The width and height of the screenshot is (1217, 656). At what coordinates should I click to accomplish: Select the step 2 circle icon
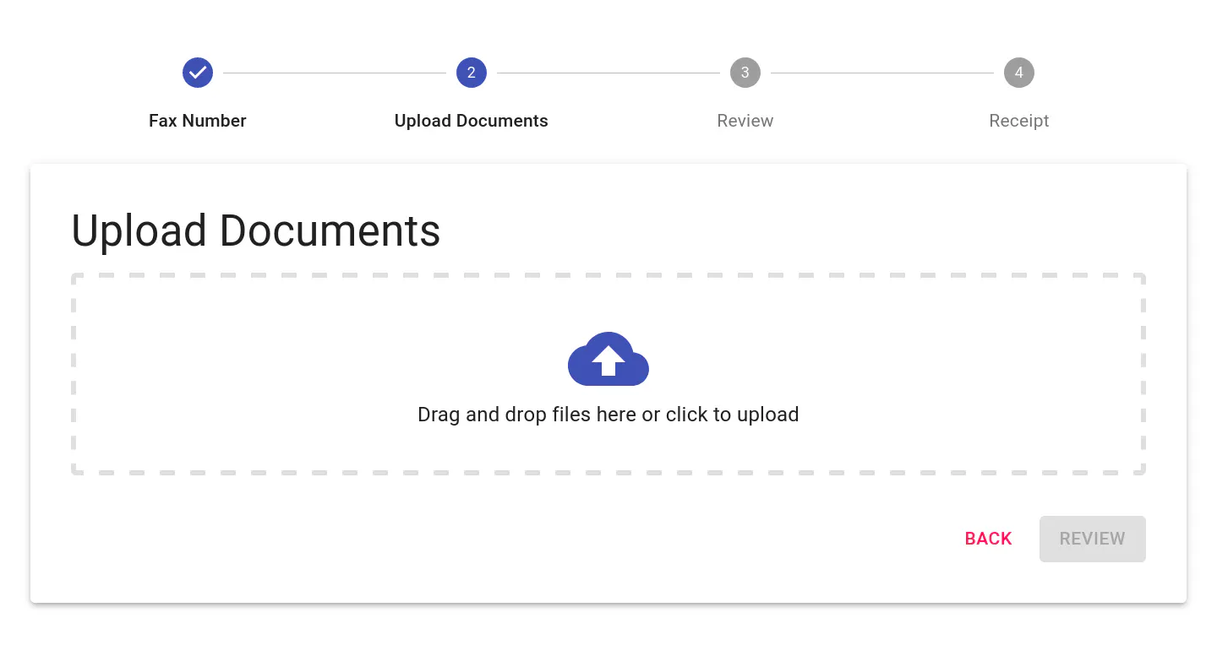pyautogui.click(x=472, y=73)
